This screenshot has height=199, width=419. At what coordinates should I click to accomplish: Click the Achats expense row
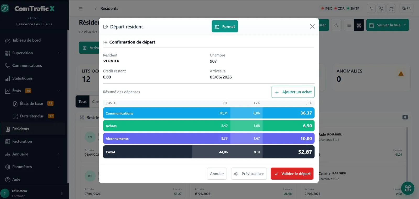point(209,126)
